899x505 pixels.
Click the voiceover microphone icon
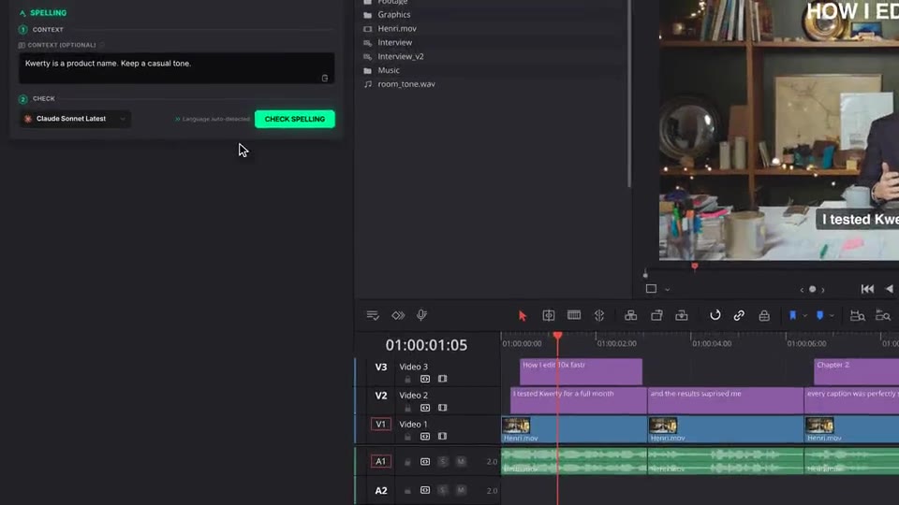tap(422, 315)
